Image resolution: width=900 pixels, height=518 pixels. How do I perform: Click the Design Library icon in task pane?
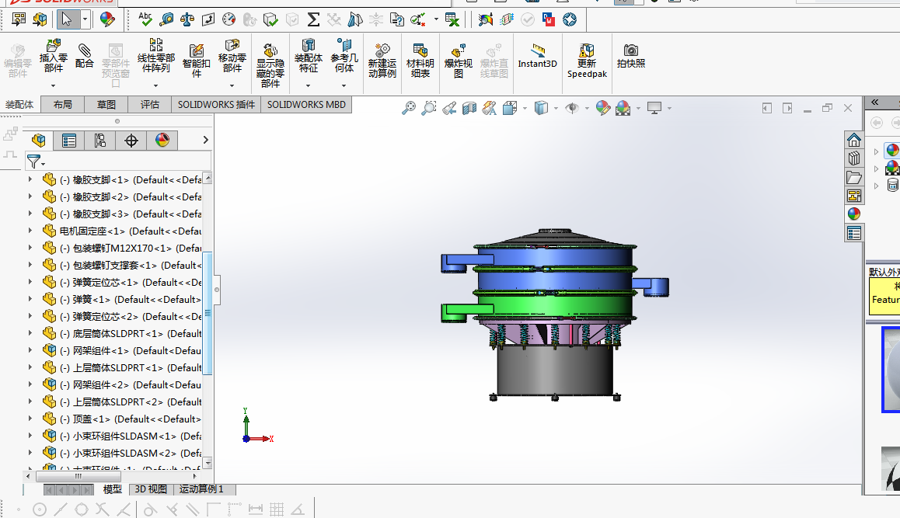[x=854, y=158]
